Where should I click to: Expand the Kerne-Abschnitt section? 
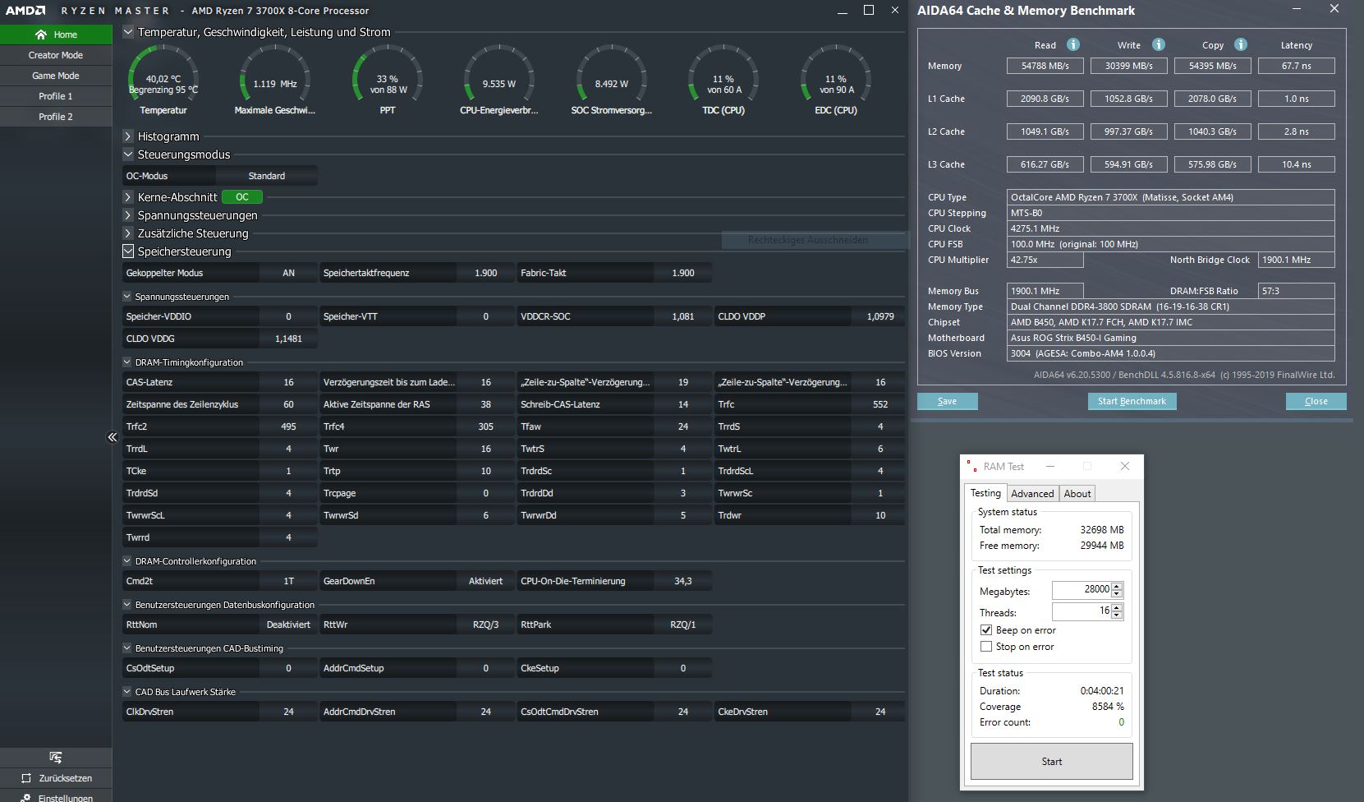coord(128,197)
